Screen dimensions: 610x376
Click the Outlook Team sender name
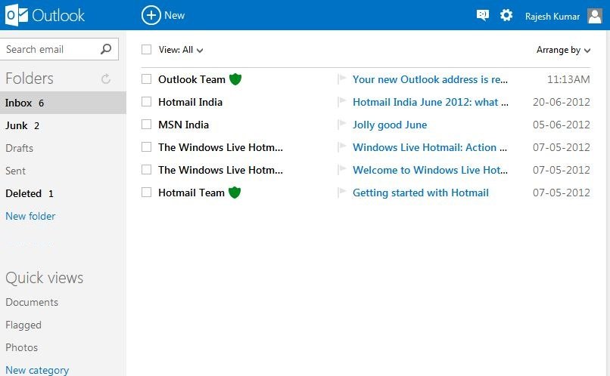[191, 79]
